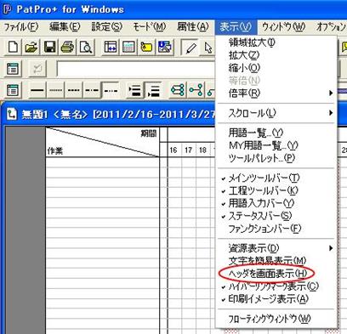Select 縮小(O) to zoom out

[x=244, y=68]
